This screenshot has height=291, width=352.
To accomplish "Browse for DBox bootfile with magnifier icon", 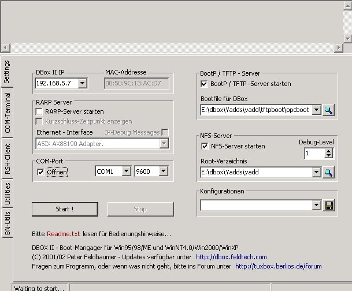I will click(x=328, y=110).
